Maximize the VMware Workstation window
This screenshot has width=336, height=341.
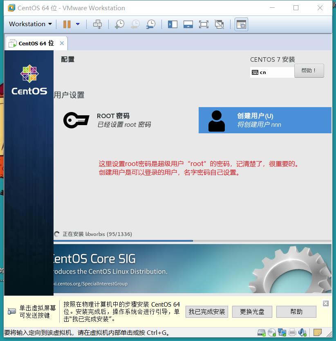[296, 8]
